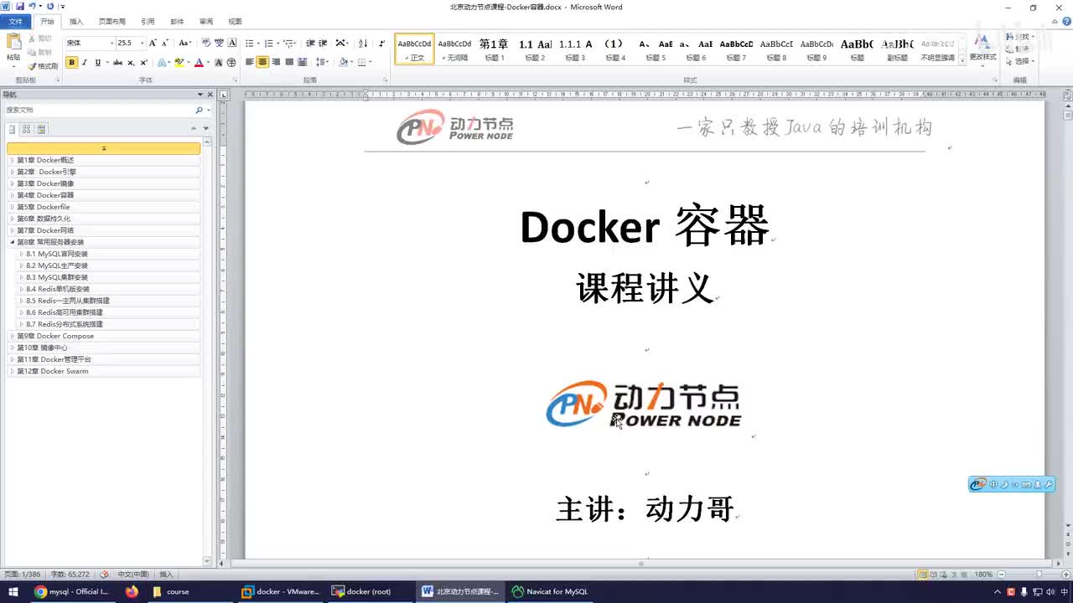Screen dimensions: 1073x603
Task: Click the 搜索文档 search document field
Action: click(99, 110)
